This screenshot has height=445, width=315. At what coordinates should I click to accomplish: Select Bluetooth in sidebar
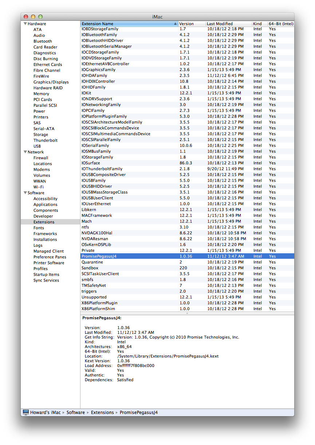point(43,41)
